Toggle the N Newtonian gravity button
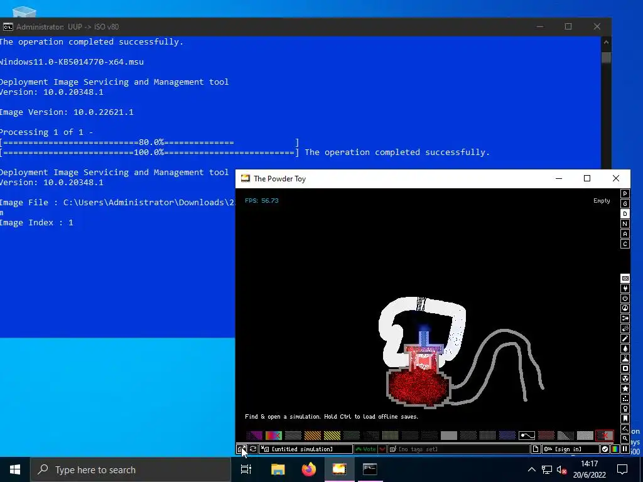 pos(625,224)
